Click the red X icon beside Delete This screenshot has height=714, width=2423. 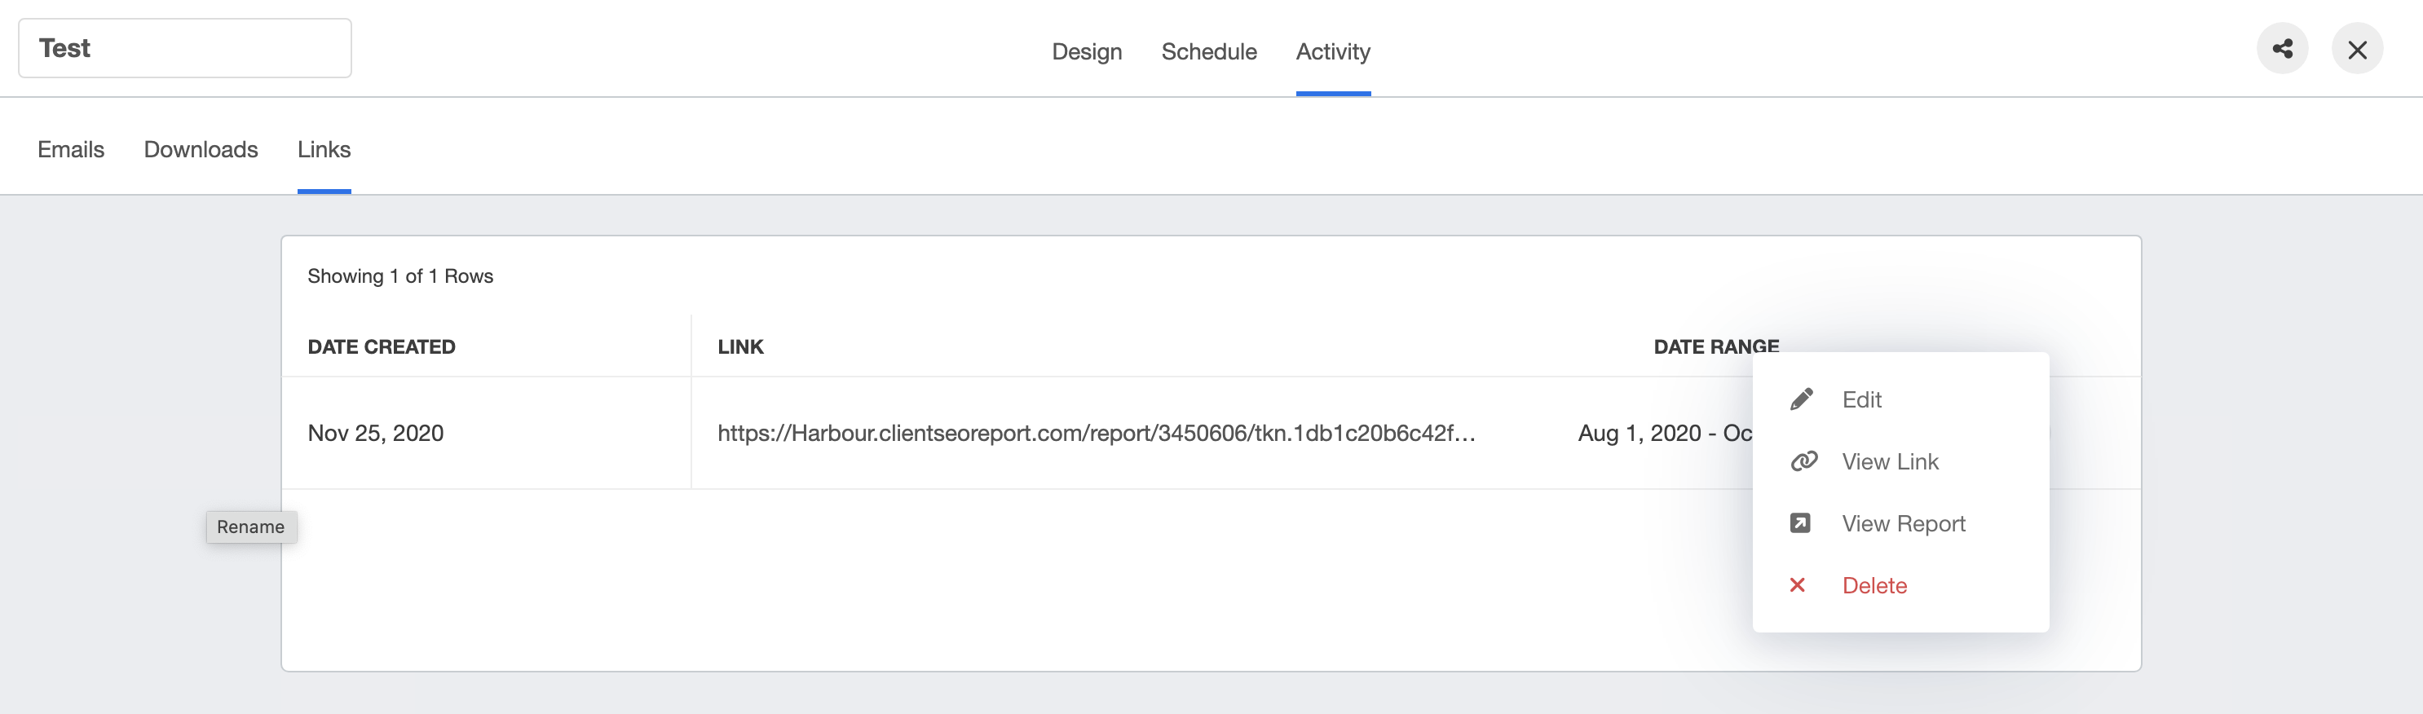[x=1798, y=585]
